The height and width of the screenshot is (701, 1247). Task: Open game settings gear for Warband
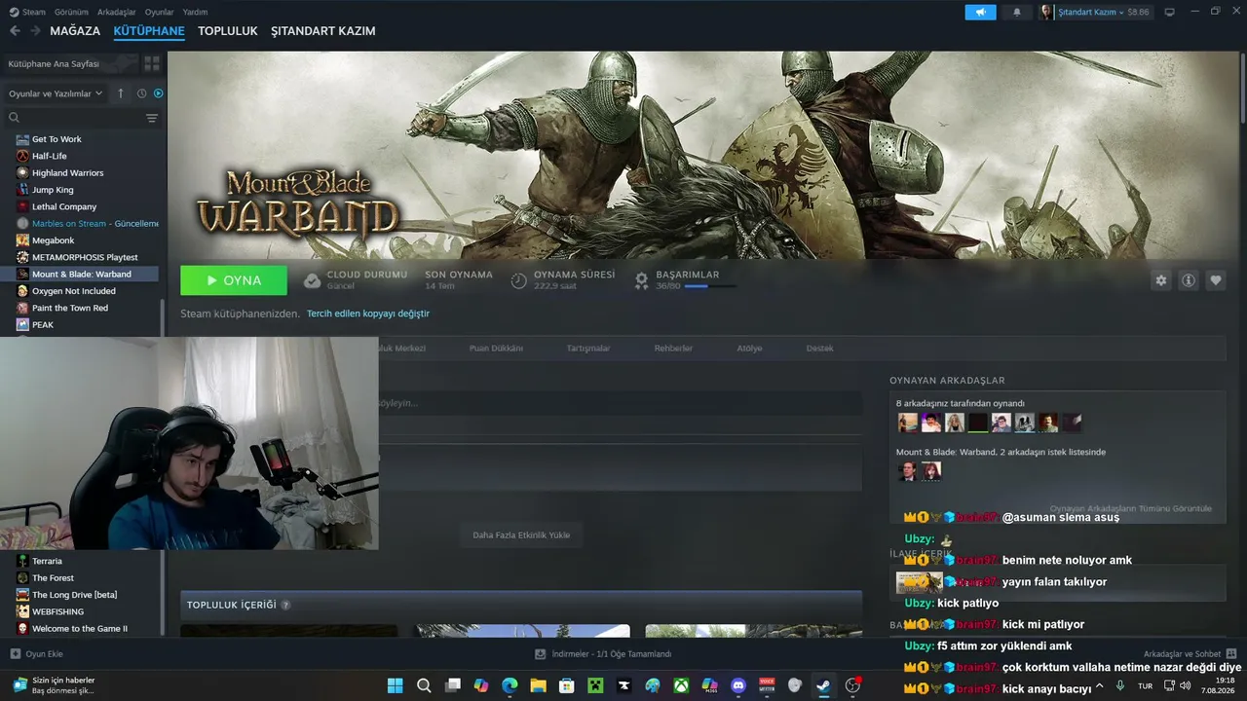point(1160,280)
